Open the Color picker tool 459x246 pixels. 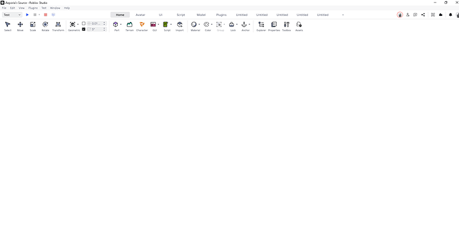pyautogui.click(x=207, y=26)
